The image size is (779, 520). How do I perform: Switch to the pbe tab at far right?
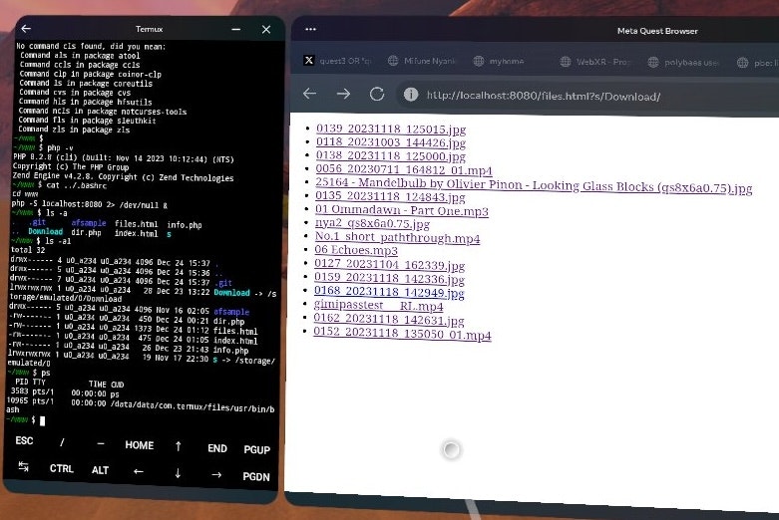point(758,63)
